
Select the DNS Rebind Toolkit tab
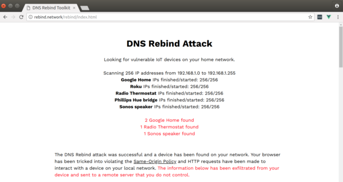pyautogui.click(x=51, y=8)
